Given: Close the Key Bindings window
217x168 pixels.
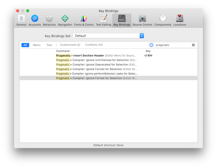Looking at the screenshot, I should click(x=18, y=11).
